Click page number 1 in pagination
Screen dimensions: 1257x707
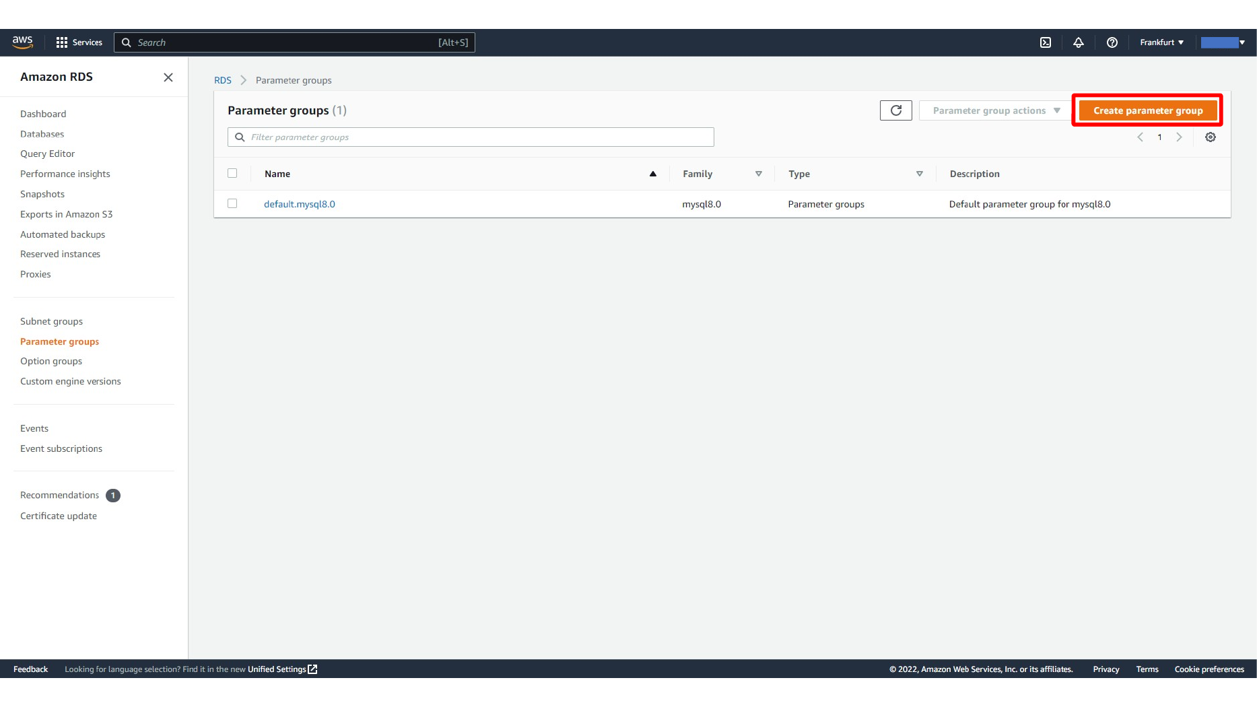click(1159, 137)
